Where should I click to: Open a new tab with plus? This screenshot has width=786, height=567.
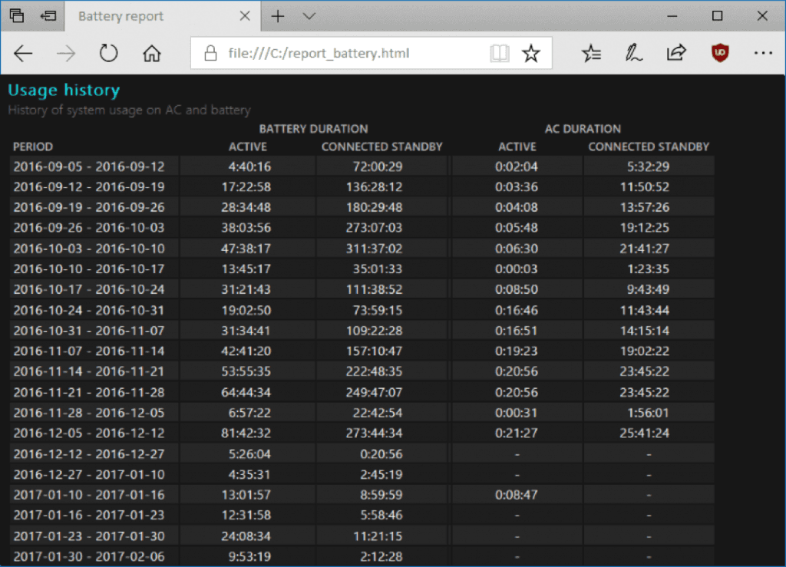click(x=278, y=16)
